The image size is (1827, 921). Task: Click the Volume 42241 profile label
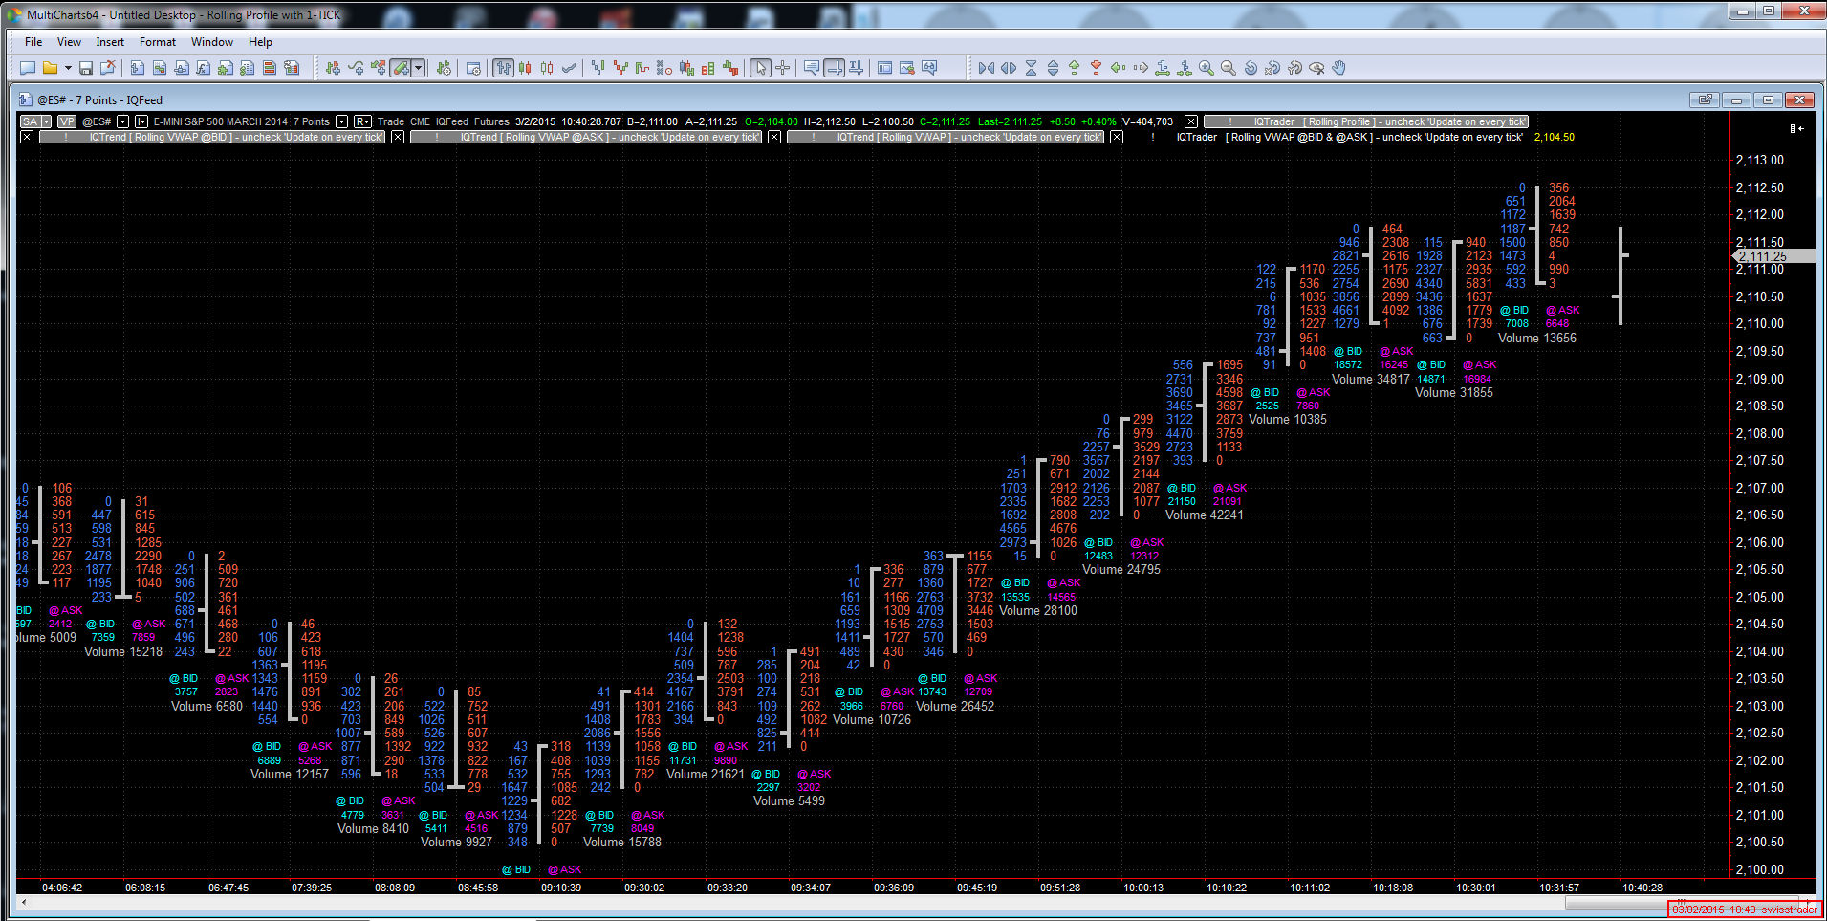point(1205,515)
